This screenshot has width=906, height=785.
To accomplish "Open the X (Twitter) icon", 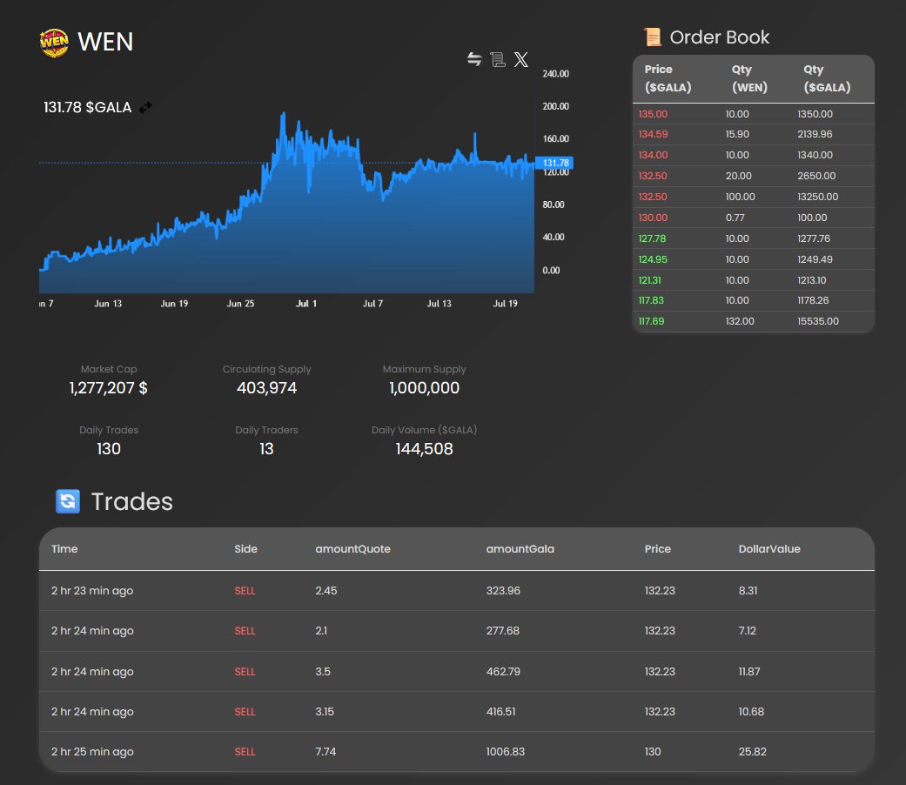I will click(520, 59).
